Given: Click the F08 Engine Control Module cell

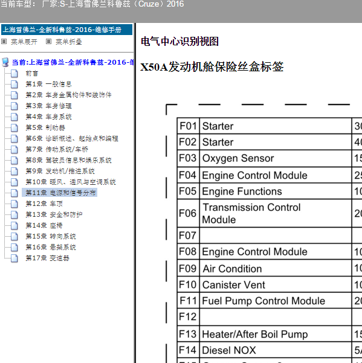Looking at the screenshot, I should pos(276,252).
